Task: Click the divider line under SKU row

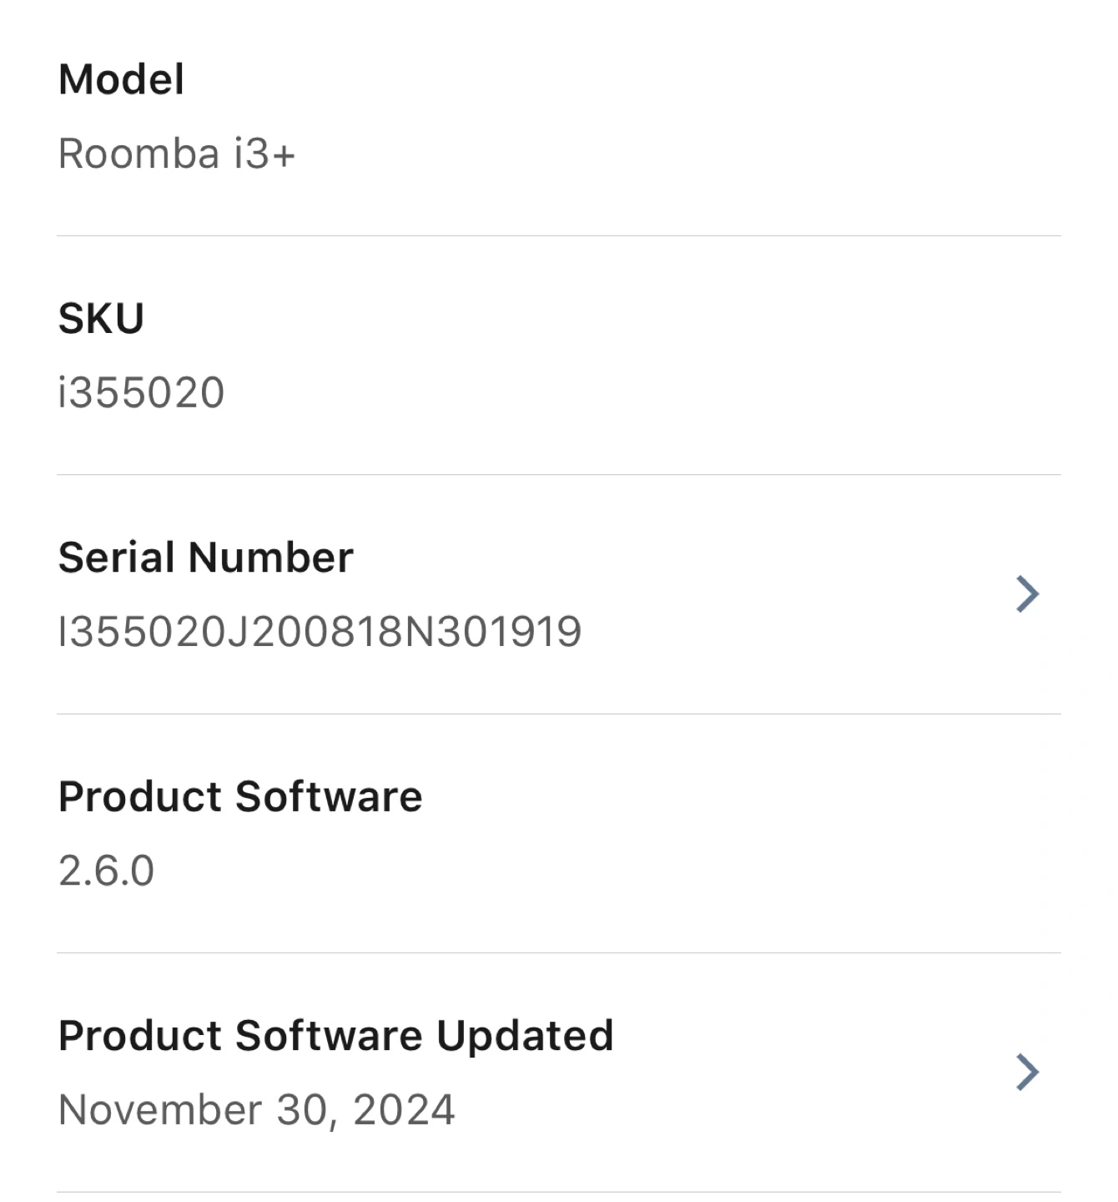Action: point(559,475)
